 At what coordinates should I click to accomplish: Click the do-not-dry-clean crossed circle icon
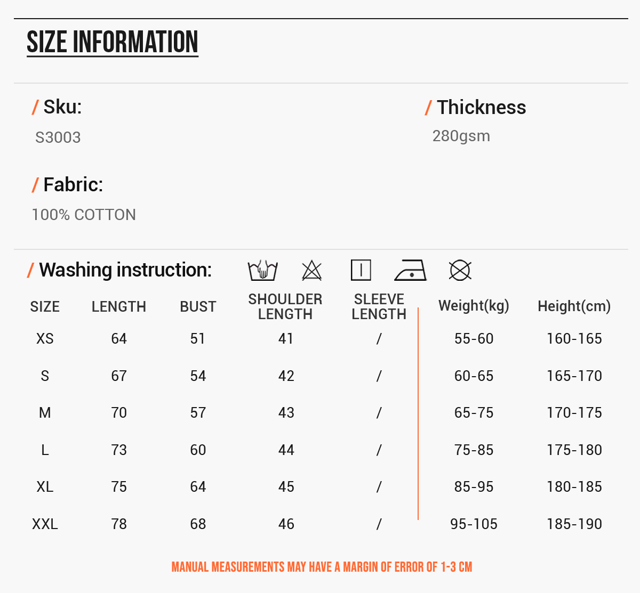460,270
